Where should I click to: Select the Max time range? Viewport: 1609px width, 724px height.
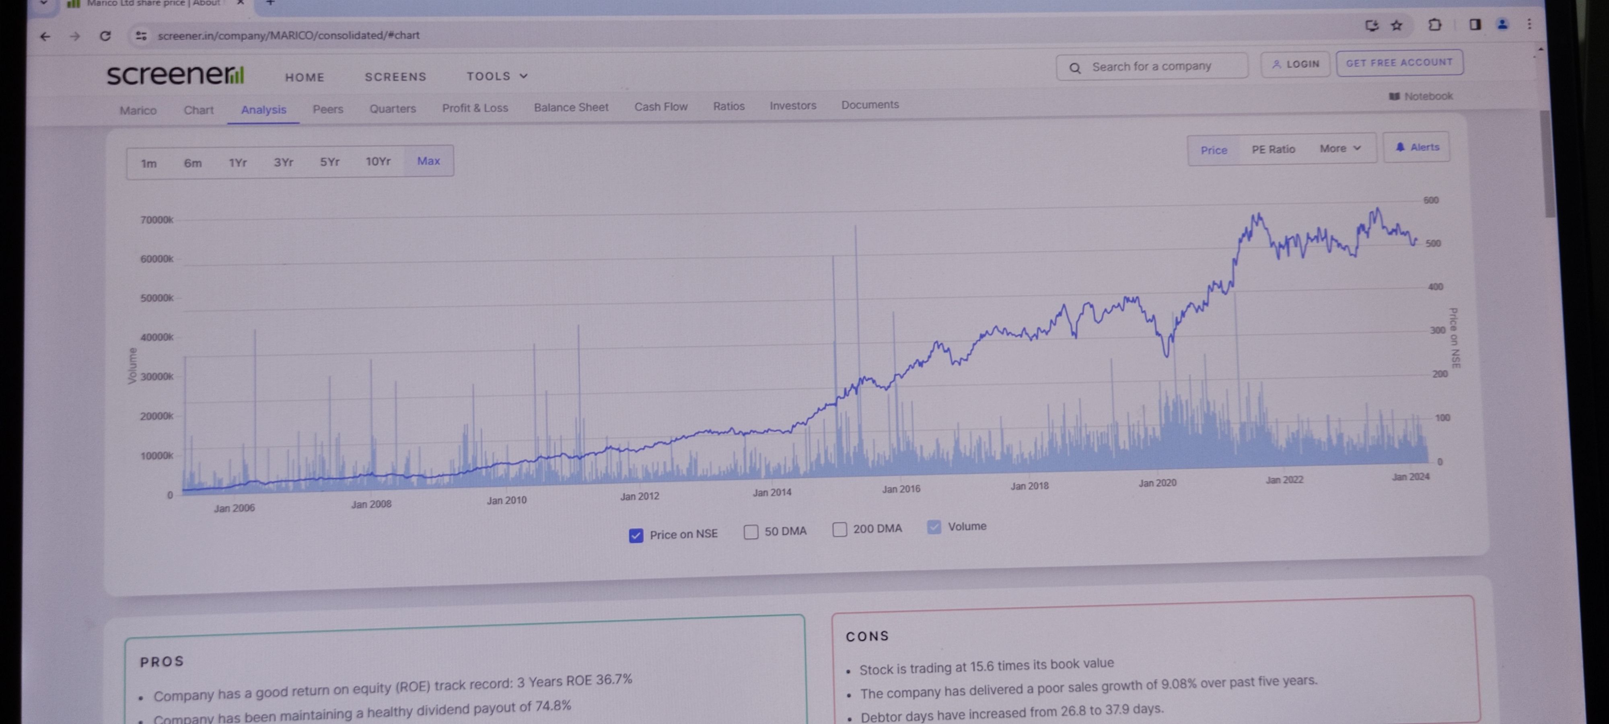click(428, 160)
